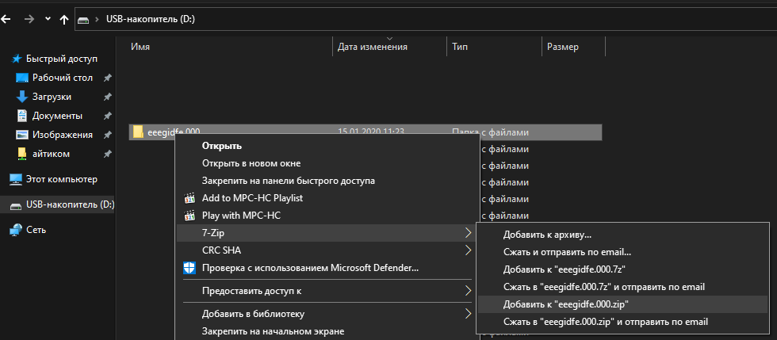777x340 pixels.
Task: Expand the 7-Zip submenu arrow
Action: coord(468,232)
